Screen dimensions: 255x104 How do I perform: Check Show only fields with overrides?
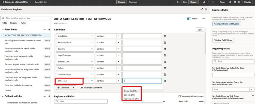coord(180,96)
